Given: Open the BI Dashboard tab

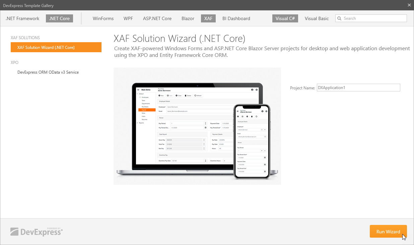Looking at the screenshot, I should 236,18.
